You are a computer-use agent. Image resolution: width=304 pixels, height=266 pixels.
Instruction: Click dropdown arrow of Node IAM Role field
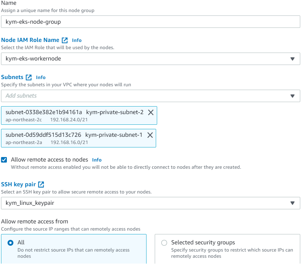coord(292,59)
